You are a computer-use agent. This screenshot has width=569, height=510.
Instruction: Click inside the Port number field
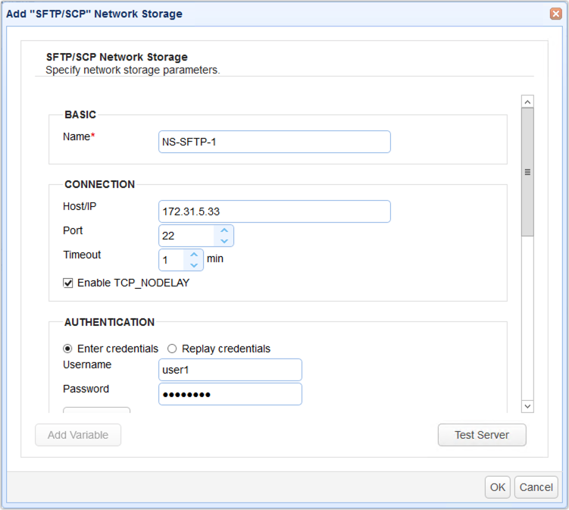coord(186,236)
